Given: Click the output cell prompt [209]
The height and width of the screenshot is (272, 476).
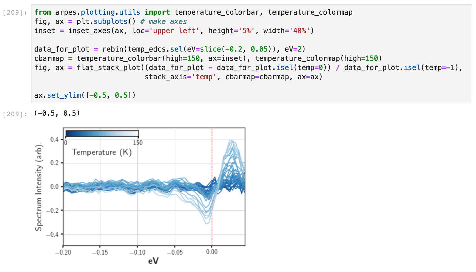Looking at the screenshot, I should (x=15, y=114).
